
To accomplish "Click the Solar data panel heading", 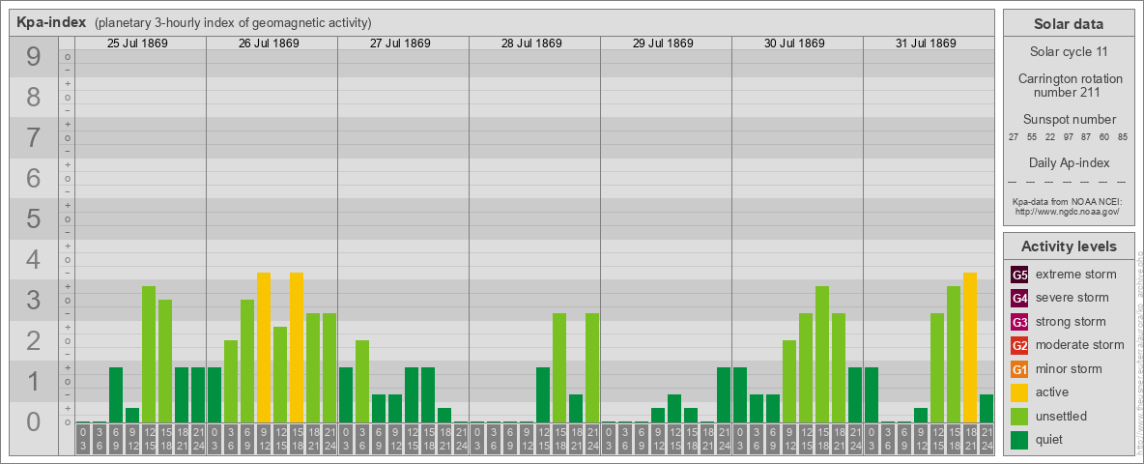I will 1069,24.
